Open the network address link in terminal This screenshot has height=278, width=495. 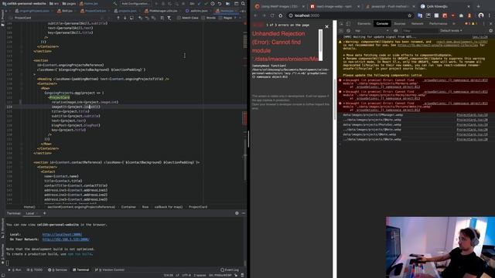(x=66, y=239)
